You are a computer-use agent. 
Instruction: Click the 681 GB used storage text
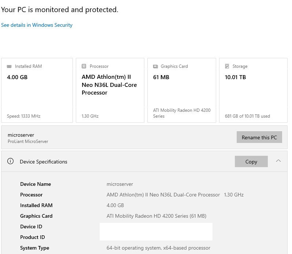pos(247,116)
